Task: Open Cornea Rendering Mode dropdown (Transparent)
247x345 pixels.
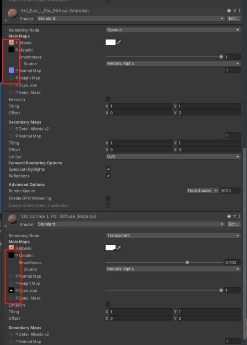Action: [173, 236]
